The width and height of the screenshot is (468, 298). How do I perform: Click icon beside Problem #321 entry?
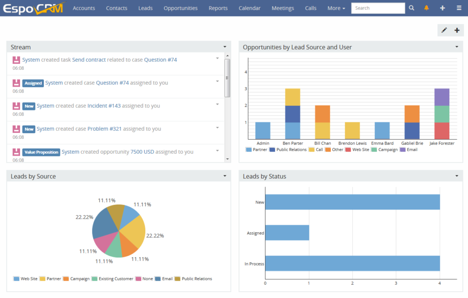coord(16,129)
